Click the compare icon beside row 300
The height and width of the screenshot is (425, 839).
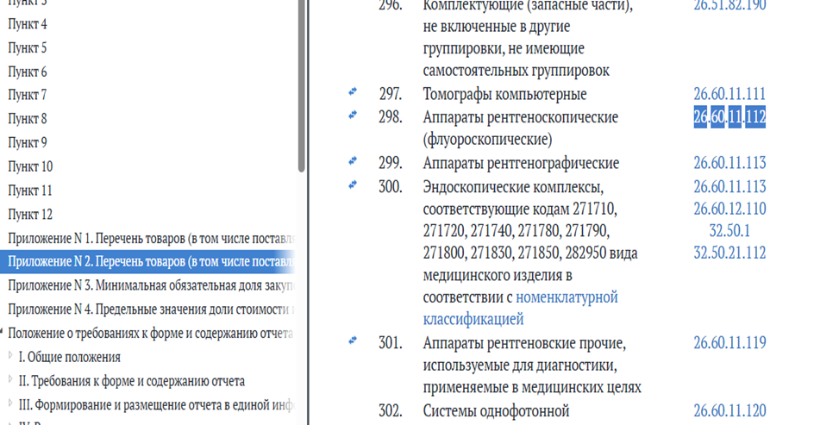pyautogui.click(x=352, y=184)
